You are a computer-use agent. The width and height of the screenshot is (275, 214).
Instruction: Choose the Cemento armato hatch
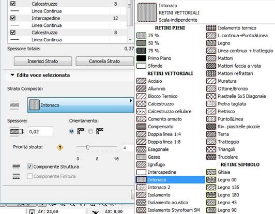(141, 119)
